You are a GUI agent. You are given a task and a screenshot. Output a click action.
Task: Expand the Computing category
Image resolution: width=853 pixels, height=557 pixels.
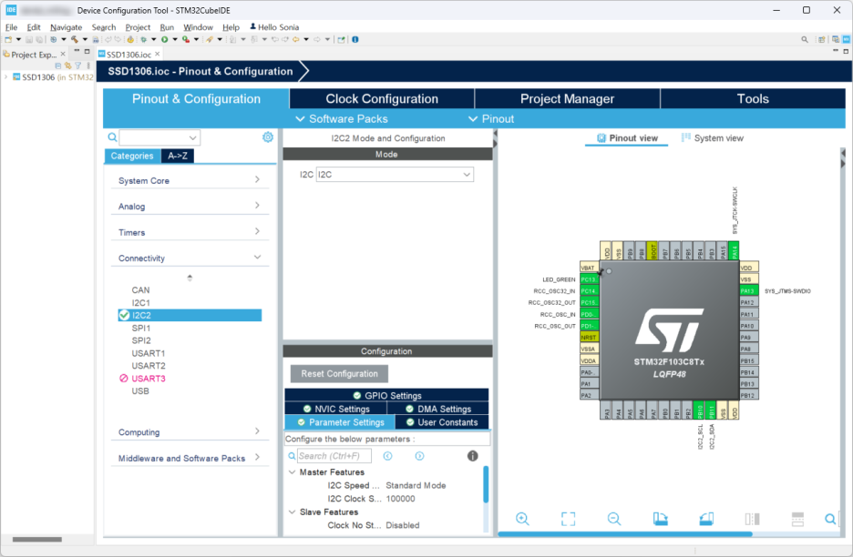click(190, 432)
